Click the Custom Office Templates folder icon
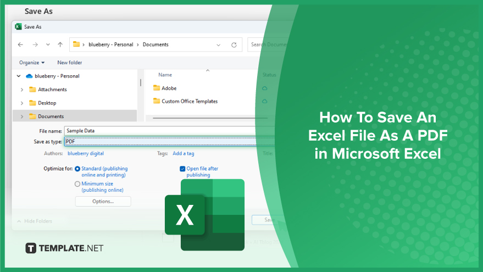The height and width of the screenshot is (272, 483). (157, 101)
